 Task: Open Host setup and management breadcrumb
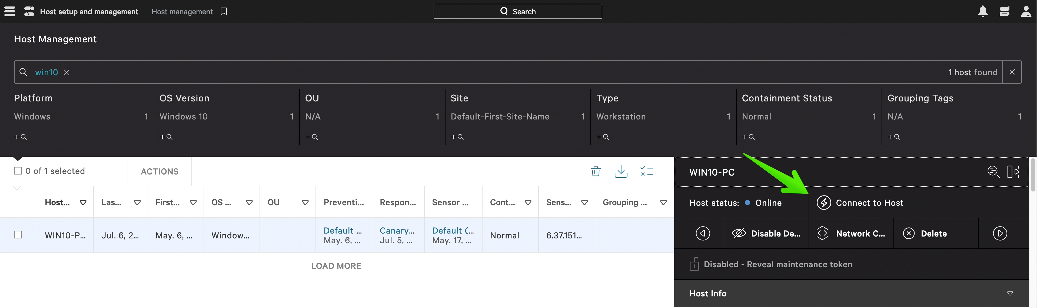(x=89, y=12)
